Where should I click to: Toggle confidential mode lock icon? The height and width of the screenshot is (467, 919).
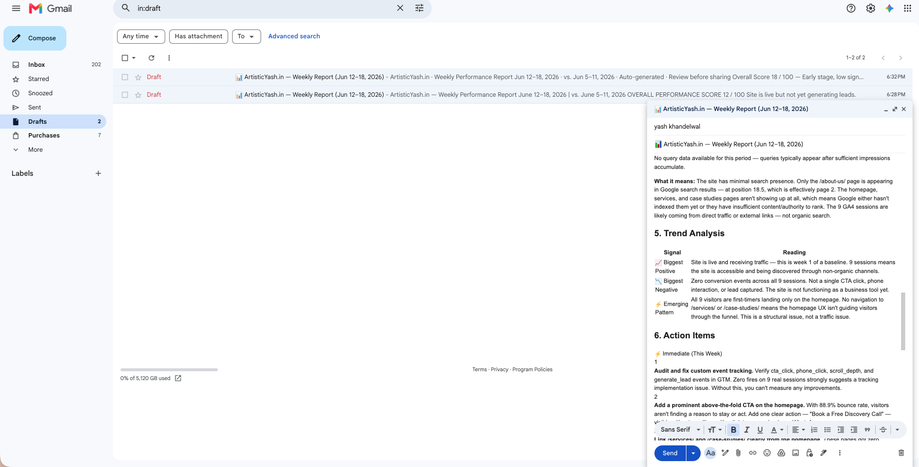[810, 453]
